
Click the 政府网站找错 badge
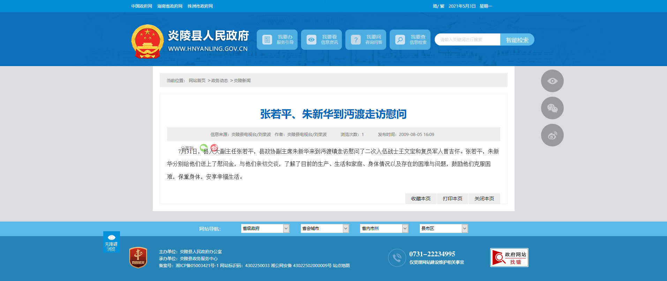[509, 258]
